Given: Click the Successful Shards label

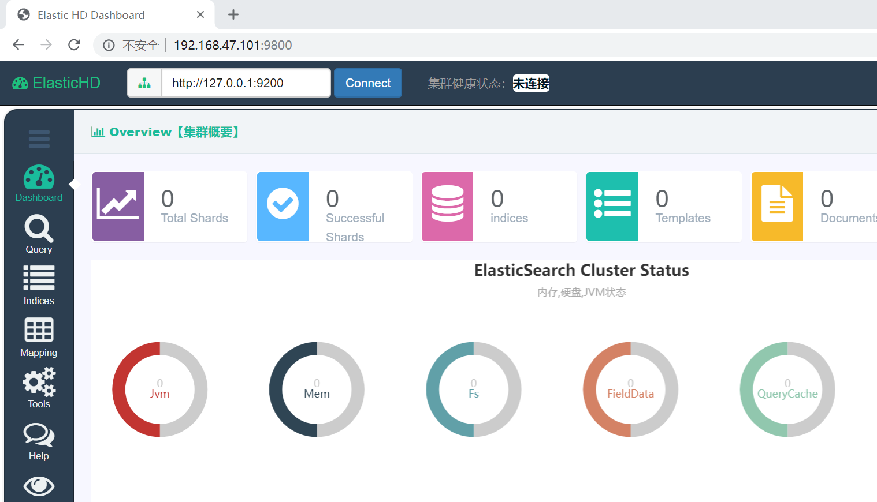Looking at the screenshot, I should coord(355,227).
